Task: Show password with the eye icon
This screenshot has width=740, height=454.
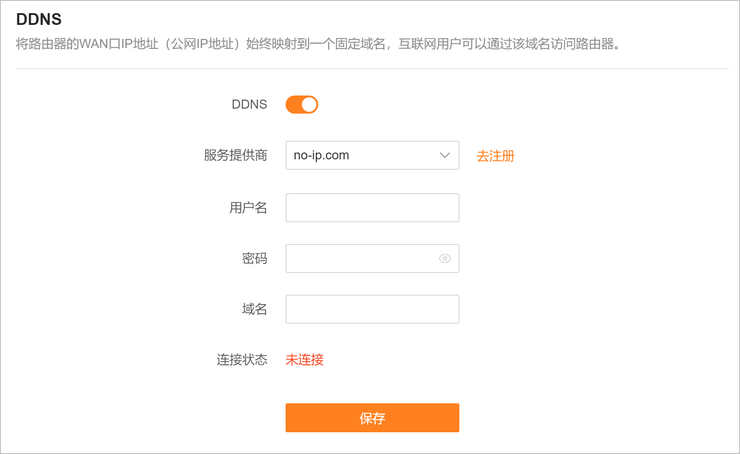Action: click(x=444, y=258)
